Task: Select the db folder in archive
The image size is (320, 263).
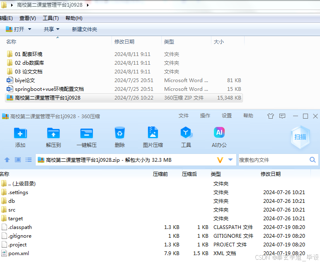Action: tap(8, 201)
